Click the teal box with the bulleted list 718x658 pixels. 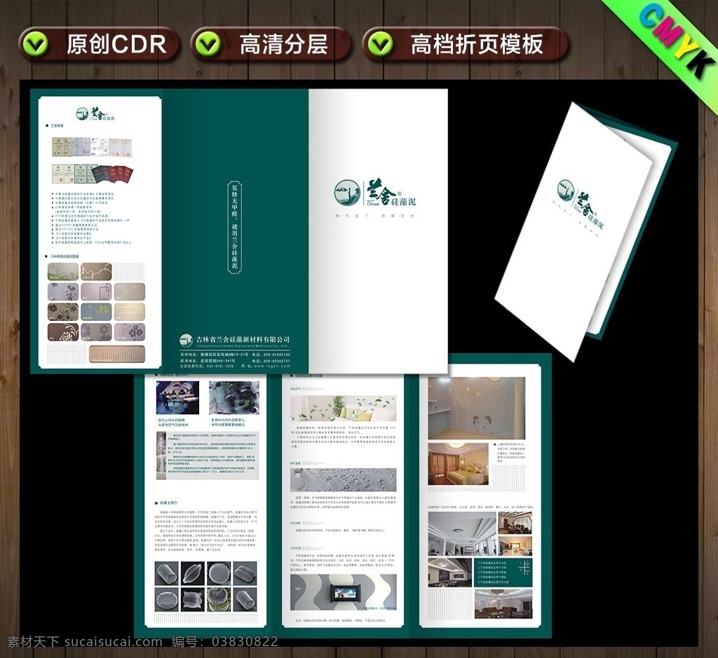(503, 573)
